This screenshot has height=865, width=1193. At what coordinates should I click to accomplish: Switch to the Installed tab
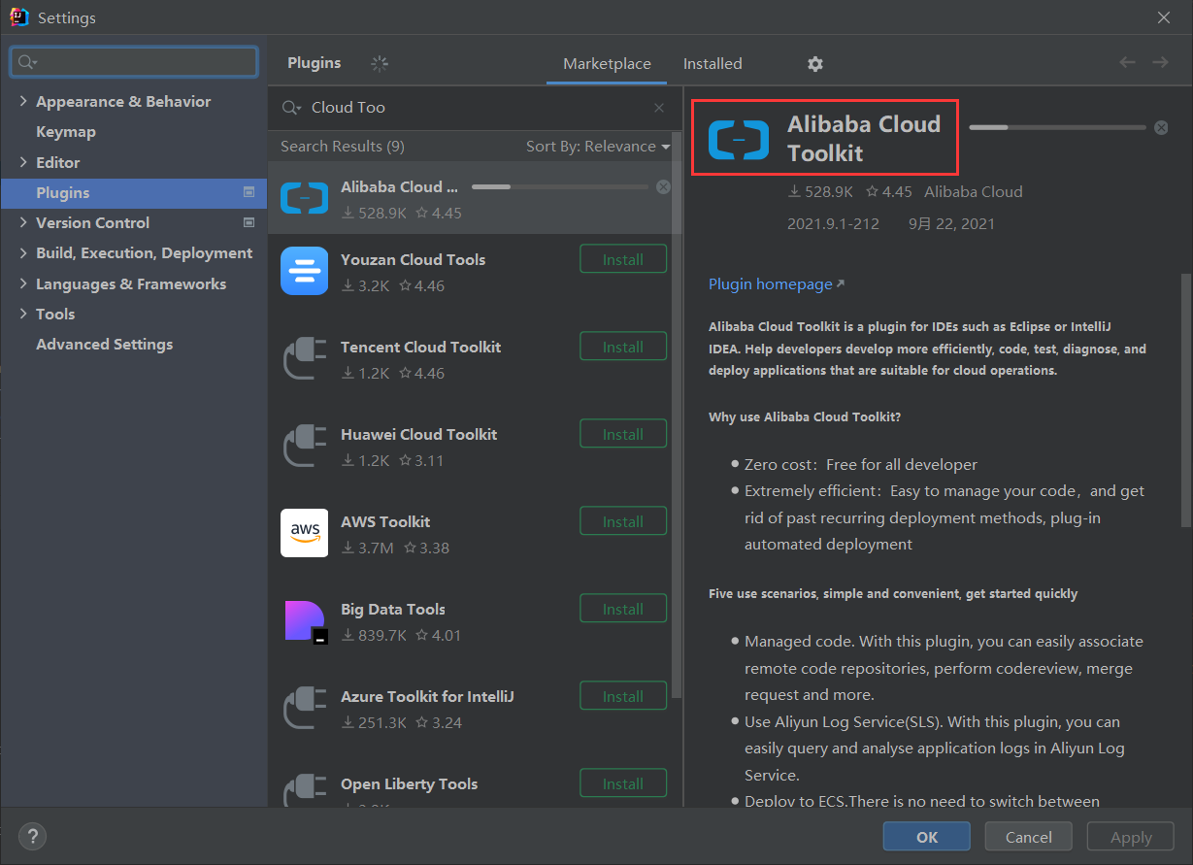click(x=712, y=64)
